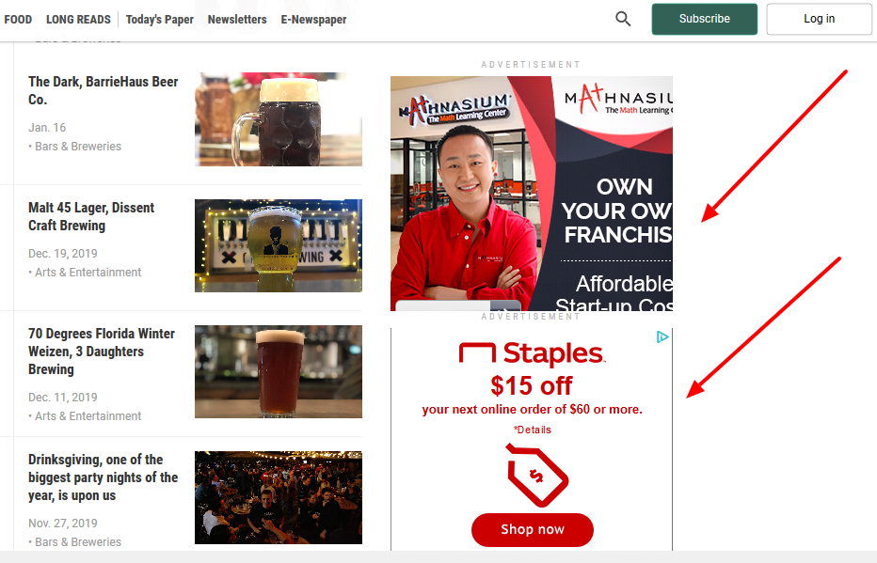Read Malt 45 Lager, Dissent Craft Brewing article
The width and height of the screenshot is (877, 563).
[91, 216]
